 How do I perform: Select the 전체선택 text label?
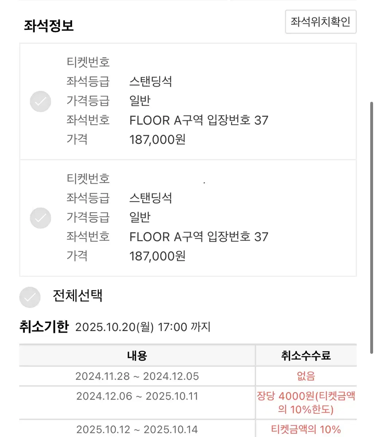click(x=77, y=295)
